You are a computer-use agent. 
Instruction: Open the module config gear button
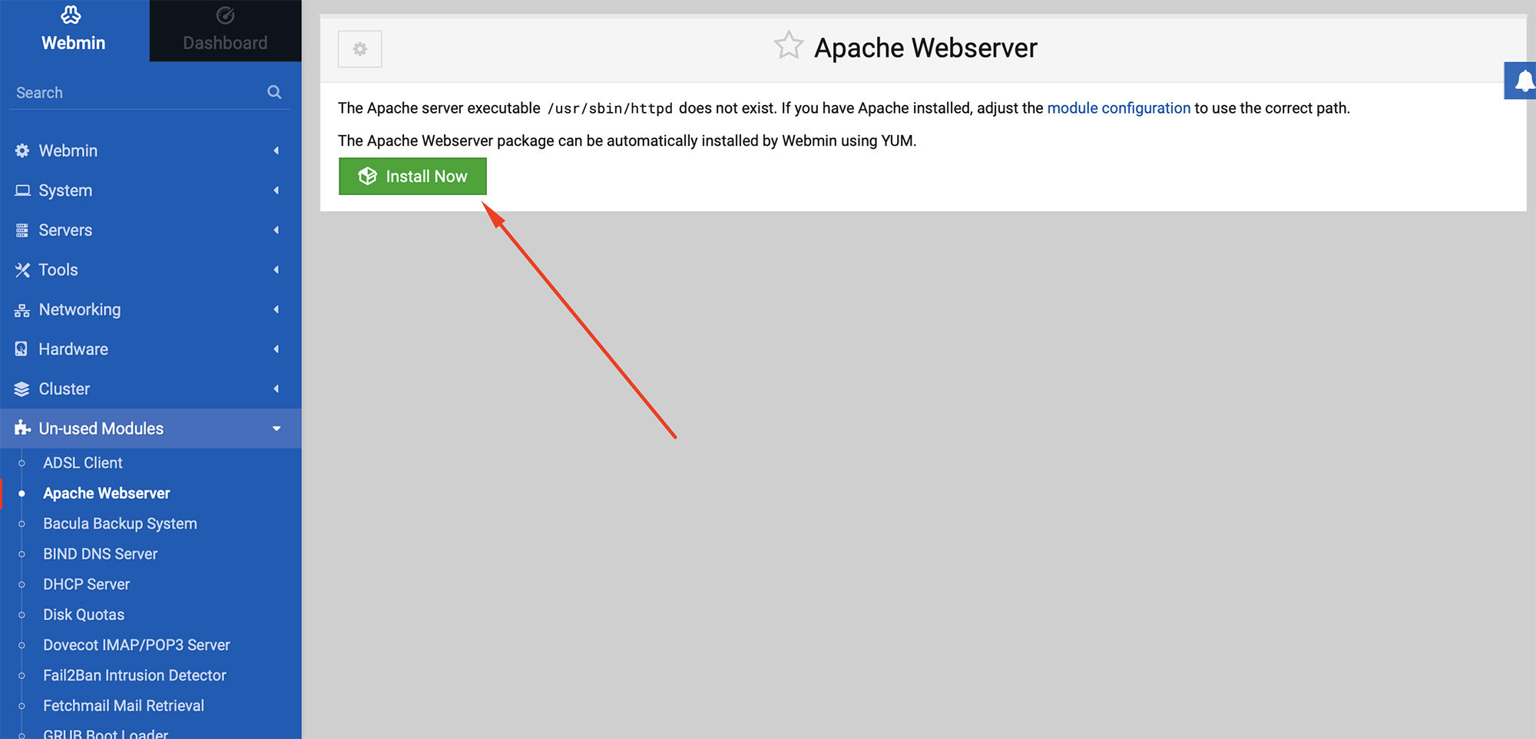[360, 49]
